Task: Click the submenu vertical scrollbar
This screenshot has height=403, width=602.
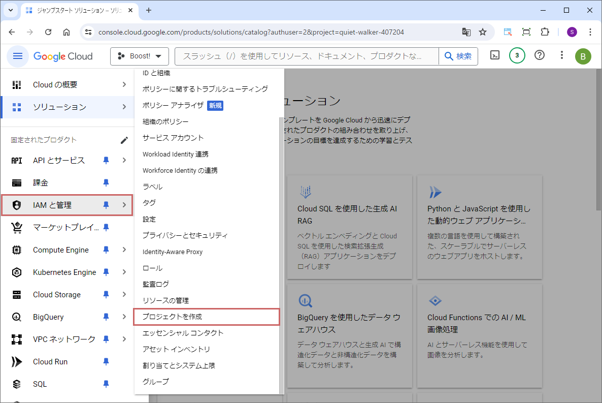Action: 282,254
